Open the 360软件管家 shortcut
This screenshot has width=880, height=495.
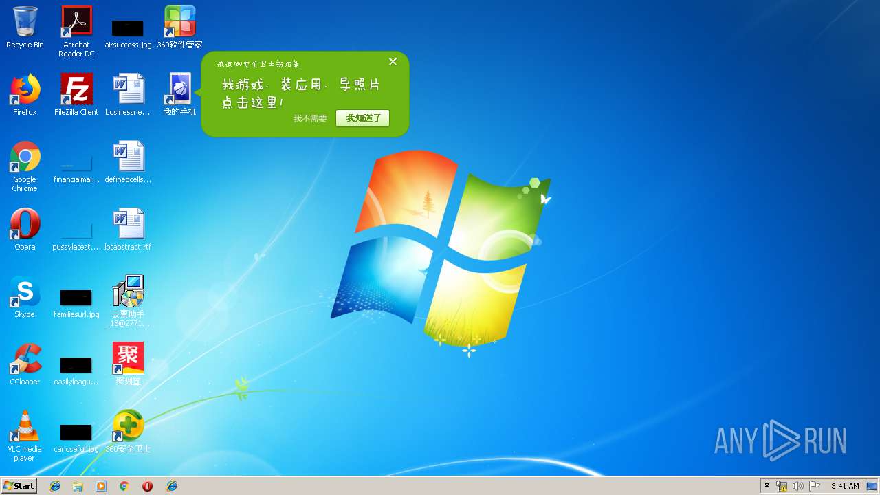pos(179,27)
